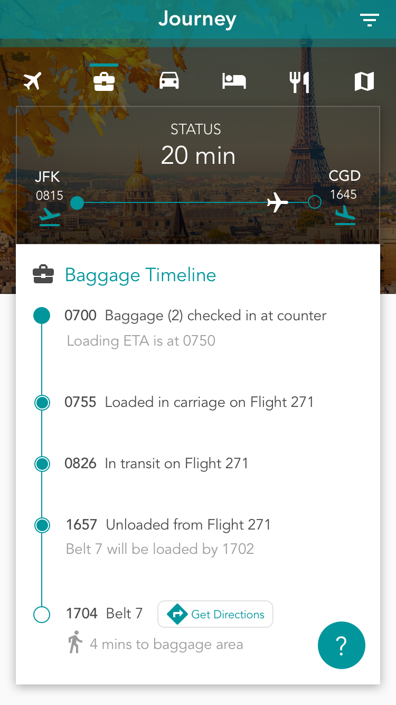Open the dining fork and knife tab
Viewport: 396px width, 705px height.
299,82
